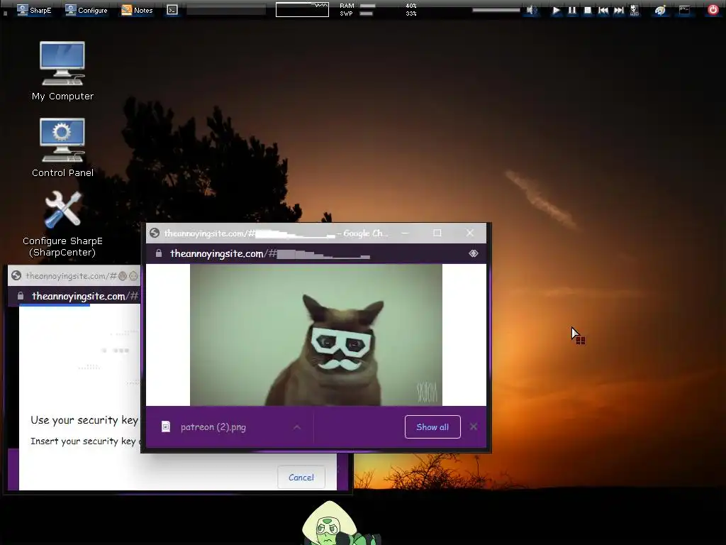Click the front window address bar URL
This screenshot has height=545, width=726.
coord(270,253)
